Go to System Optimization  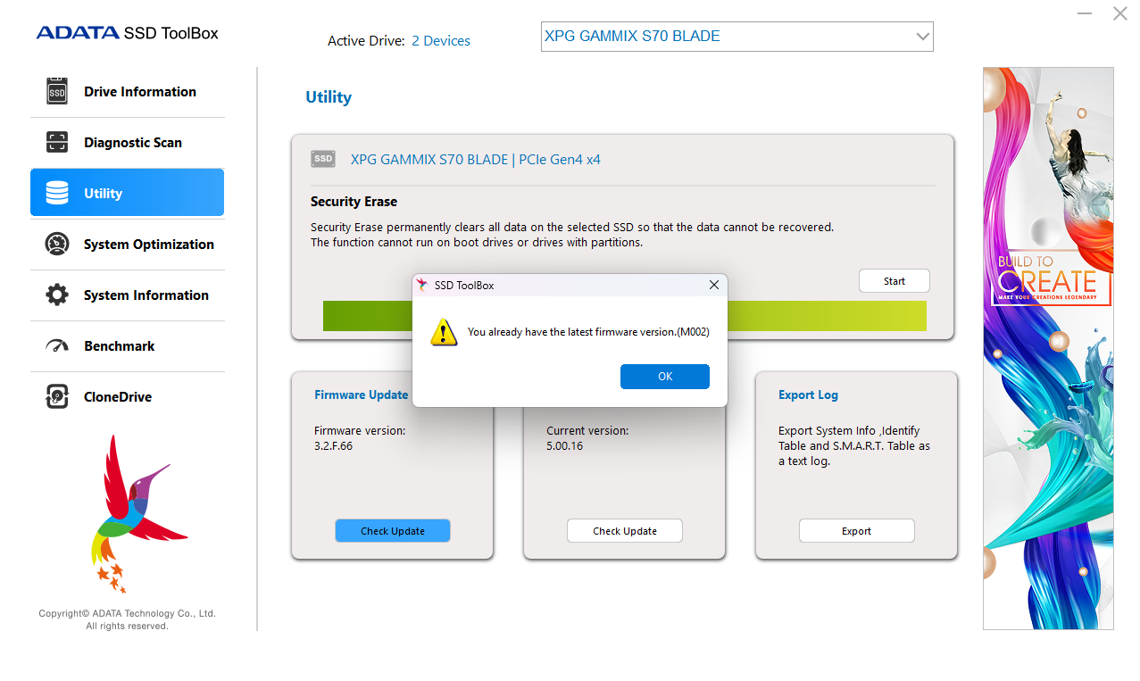tap(127, 244)
